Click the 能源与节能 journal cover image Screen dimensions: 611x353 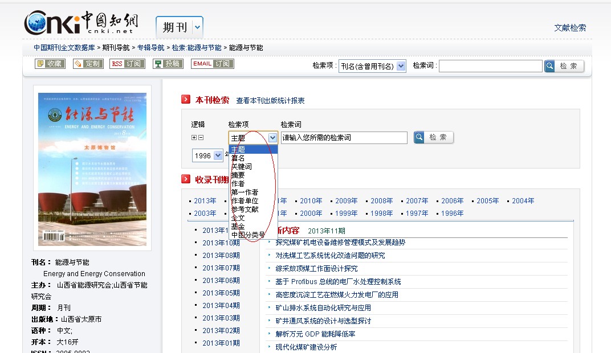[92, 169]
